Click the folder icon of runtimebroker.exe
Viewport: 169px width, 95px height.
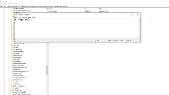12,76
